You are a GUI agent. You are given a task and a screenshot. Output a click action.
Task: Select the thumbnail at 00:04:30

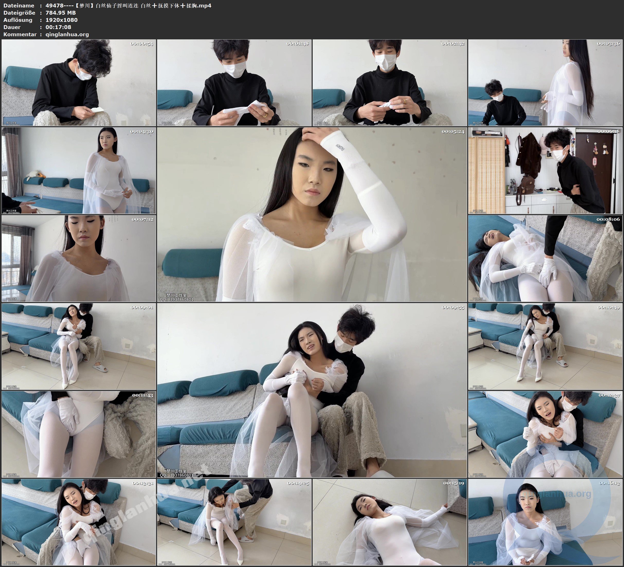[x=79, y=170]
